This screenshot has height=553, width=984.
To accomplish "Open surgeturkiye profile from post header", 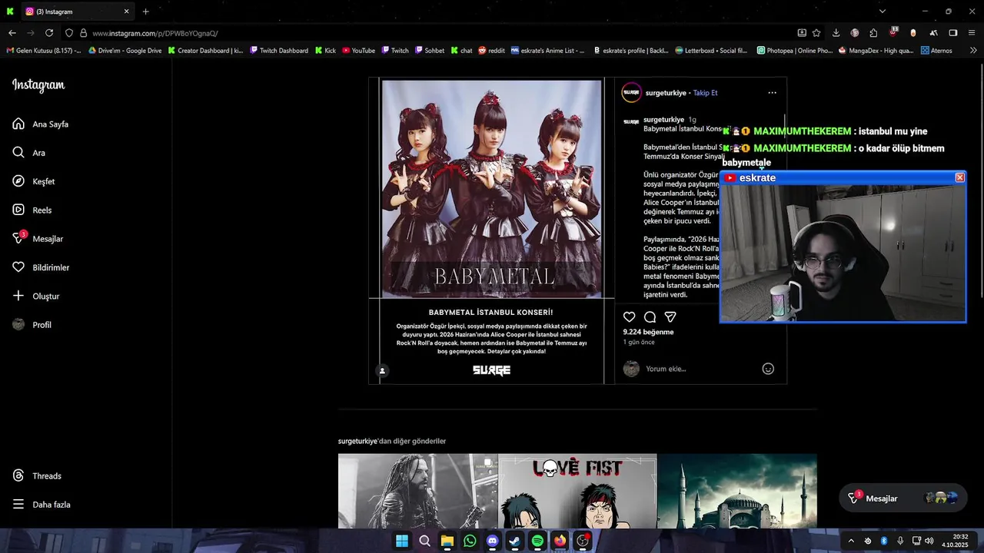I will (x=666, y=93).
